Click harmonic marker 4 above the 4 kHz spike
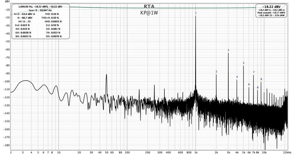293x155 pixels. pyautogui.click(x=237, y=77)
